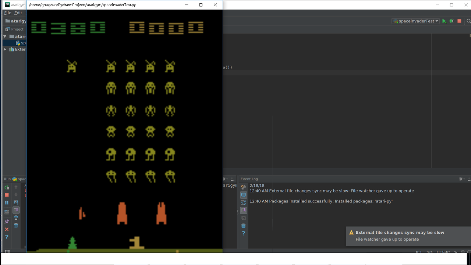Open Event Log help
The image size is (471, 265).
point(243,233)
